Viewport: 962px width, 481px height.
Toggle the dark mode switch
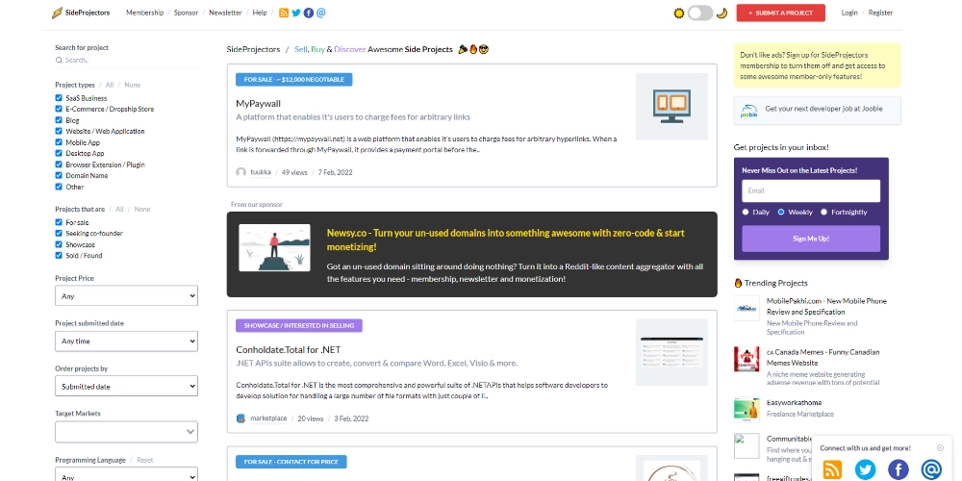coord(700,13)
